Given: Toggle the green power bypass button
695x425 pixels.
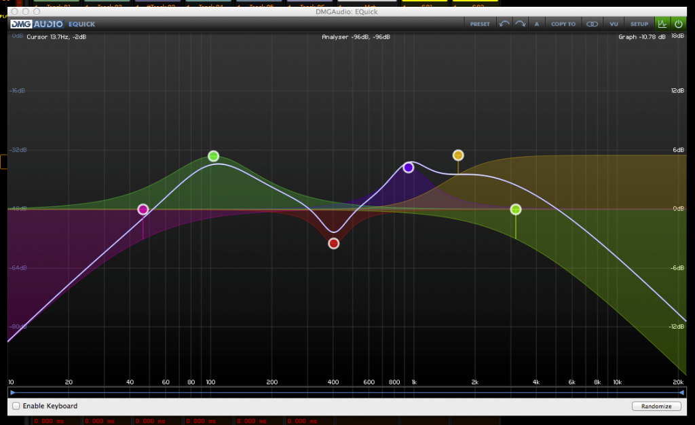Looking at the screenshot, I should coord(678,24).
